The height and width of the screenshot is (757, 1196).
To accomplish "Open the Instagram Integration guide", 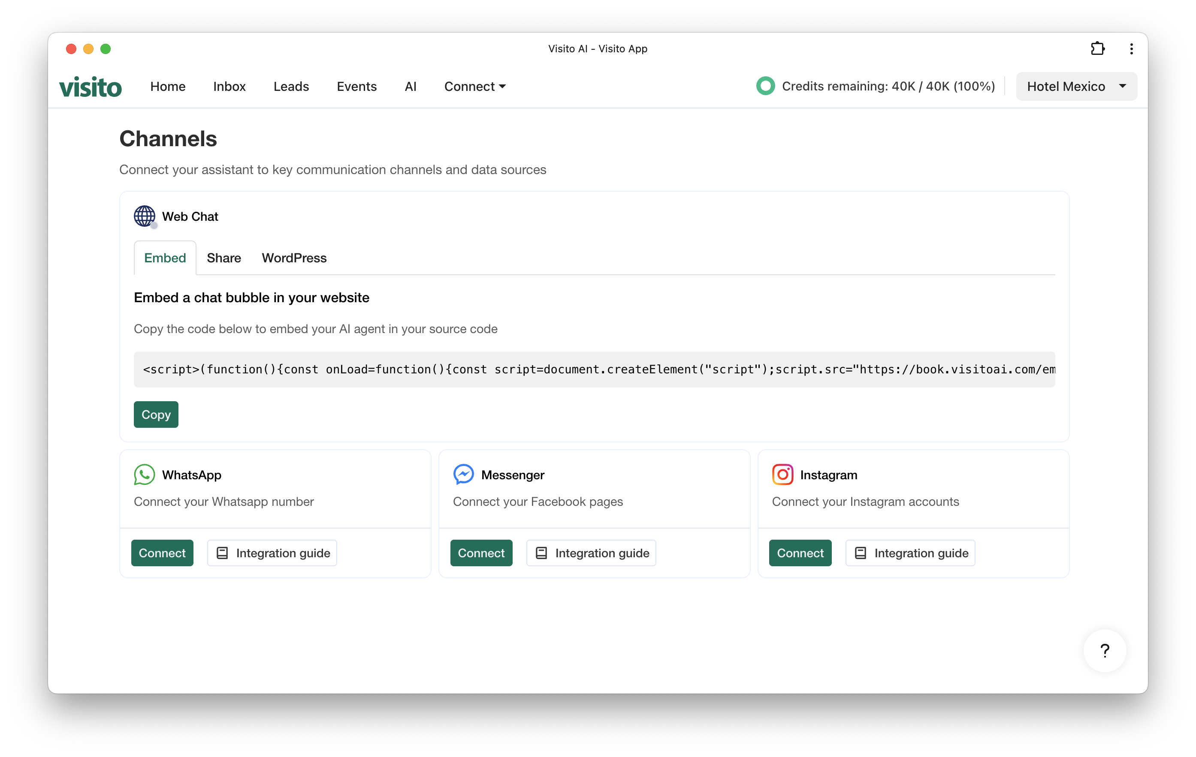I will [910, 553].
